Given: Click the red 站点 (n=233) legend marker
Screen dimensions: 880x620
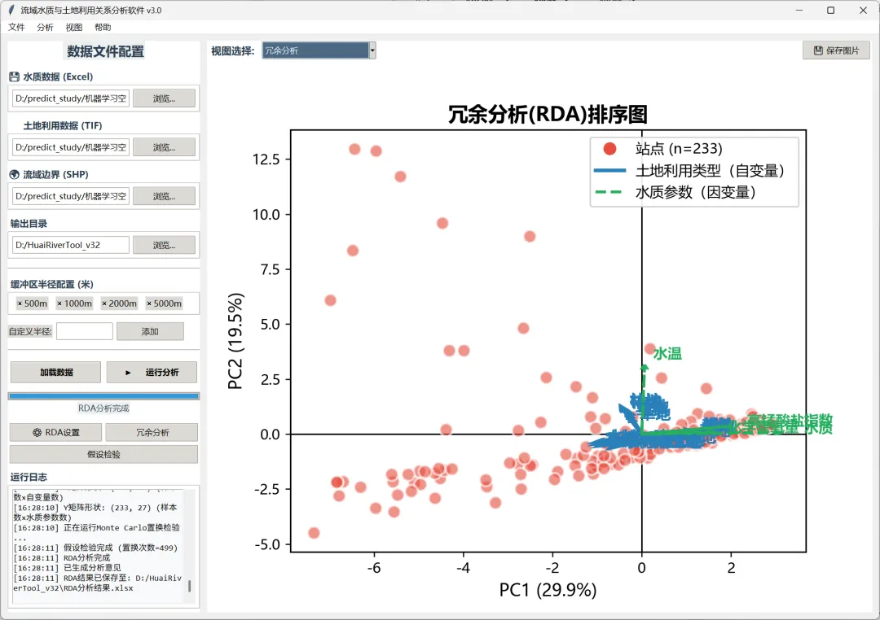Looking at the screenshot, I should [x=609, y=149].
